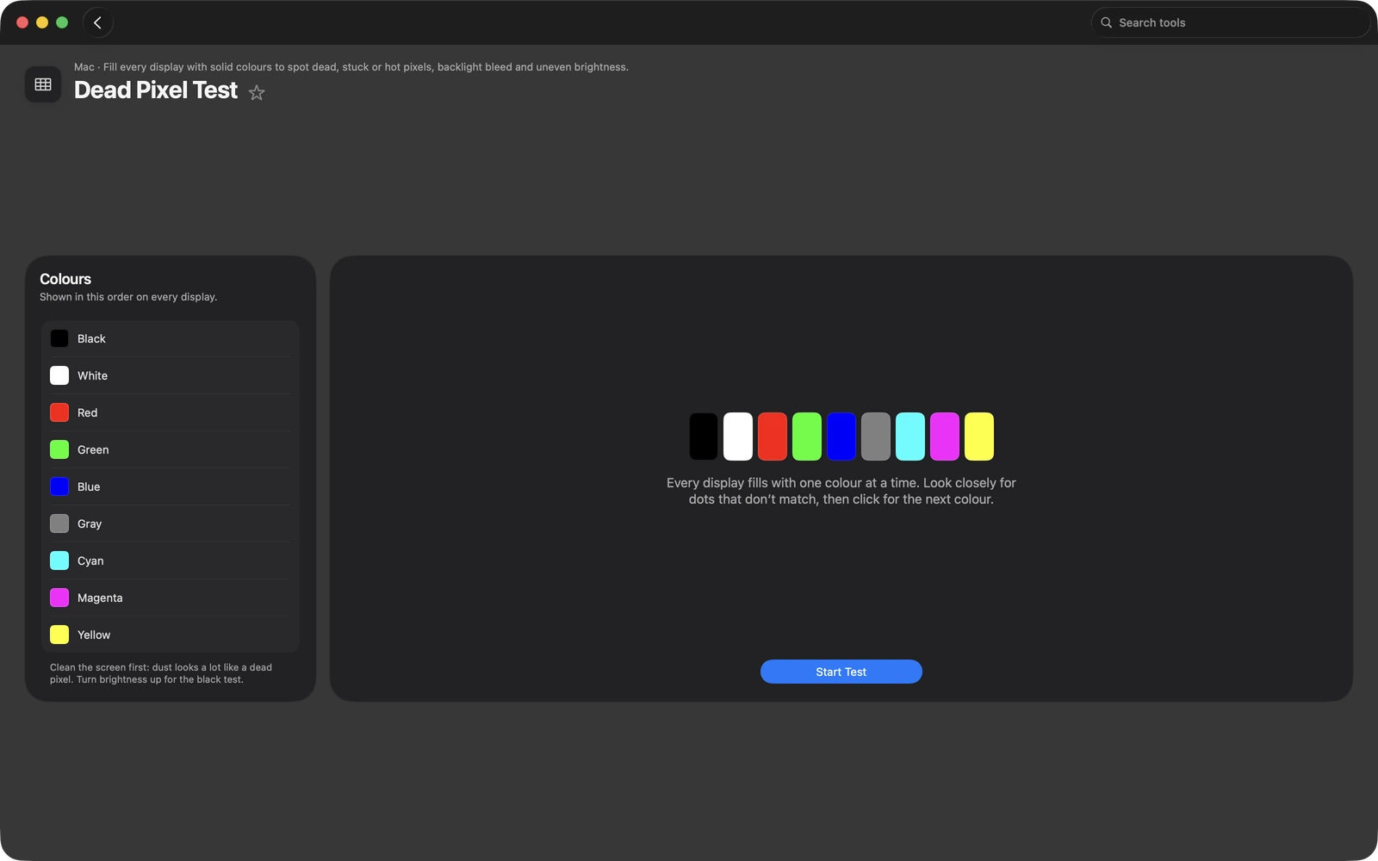
Task: Start the dead pixel test
Action: (x=841, y=672)
